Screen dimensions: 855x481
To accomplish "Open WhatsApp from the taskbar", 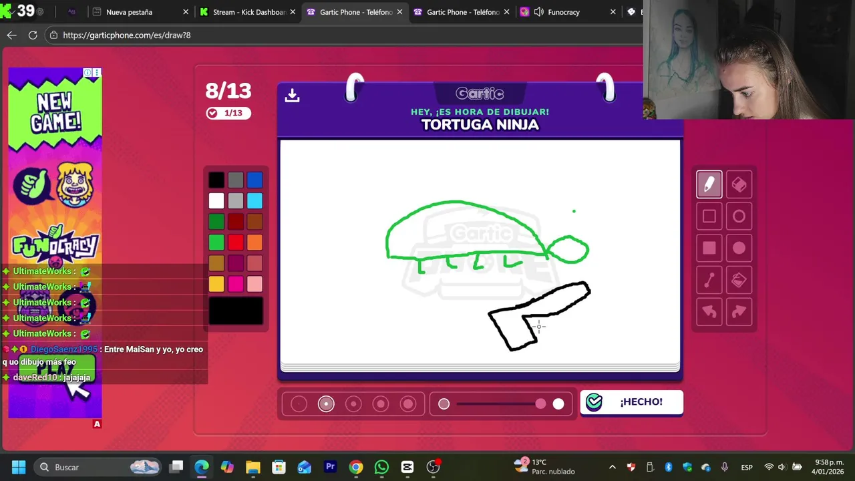I will point(381,467).
